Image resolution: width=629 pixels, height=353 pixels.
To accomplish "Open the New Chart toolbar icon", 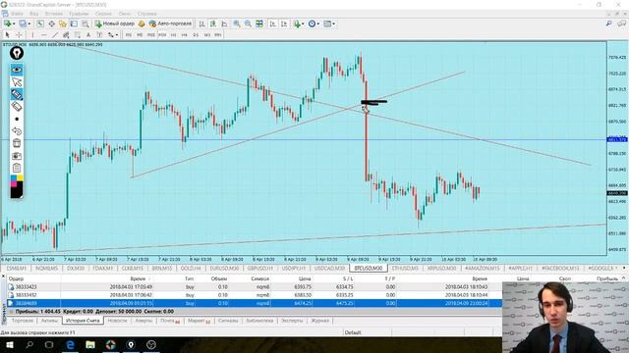I will click(7, 24).
